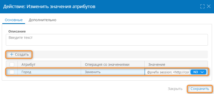Expand the dialog to fullscreen
The height and width of the screenshot is (94, 214).
click(x=202, y=6)
